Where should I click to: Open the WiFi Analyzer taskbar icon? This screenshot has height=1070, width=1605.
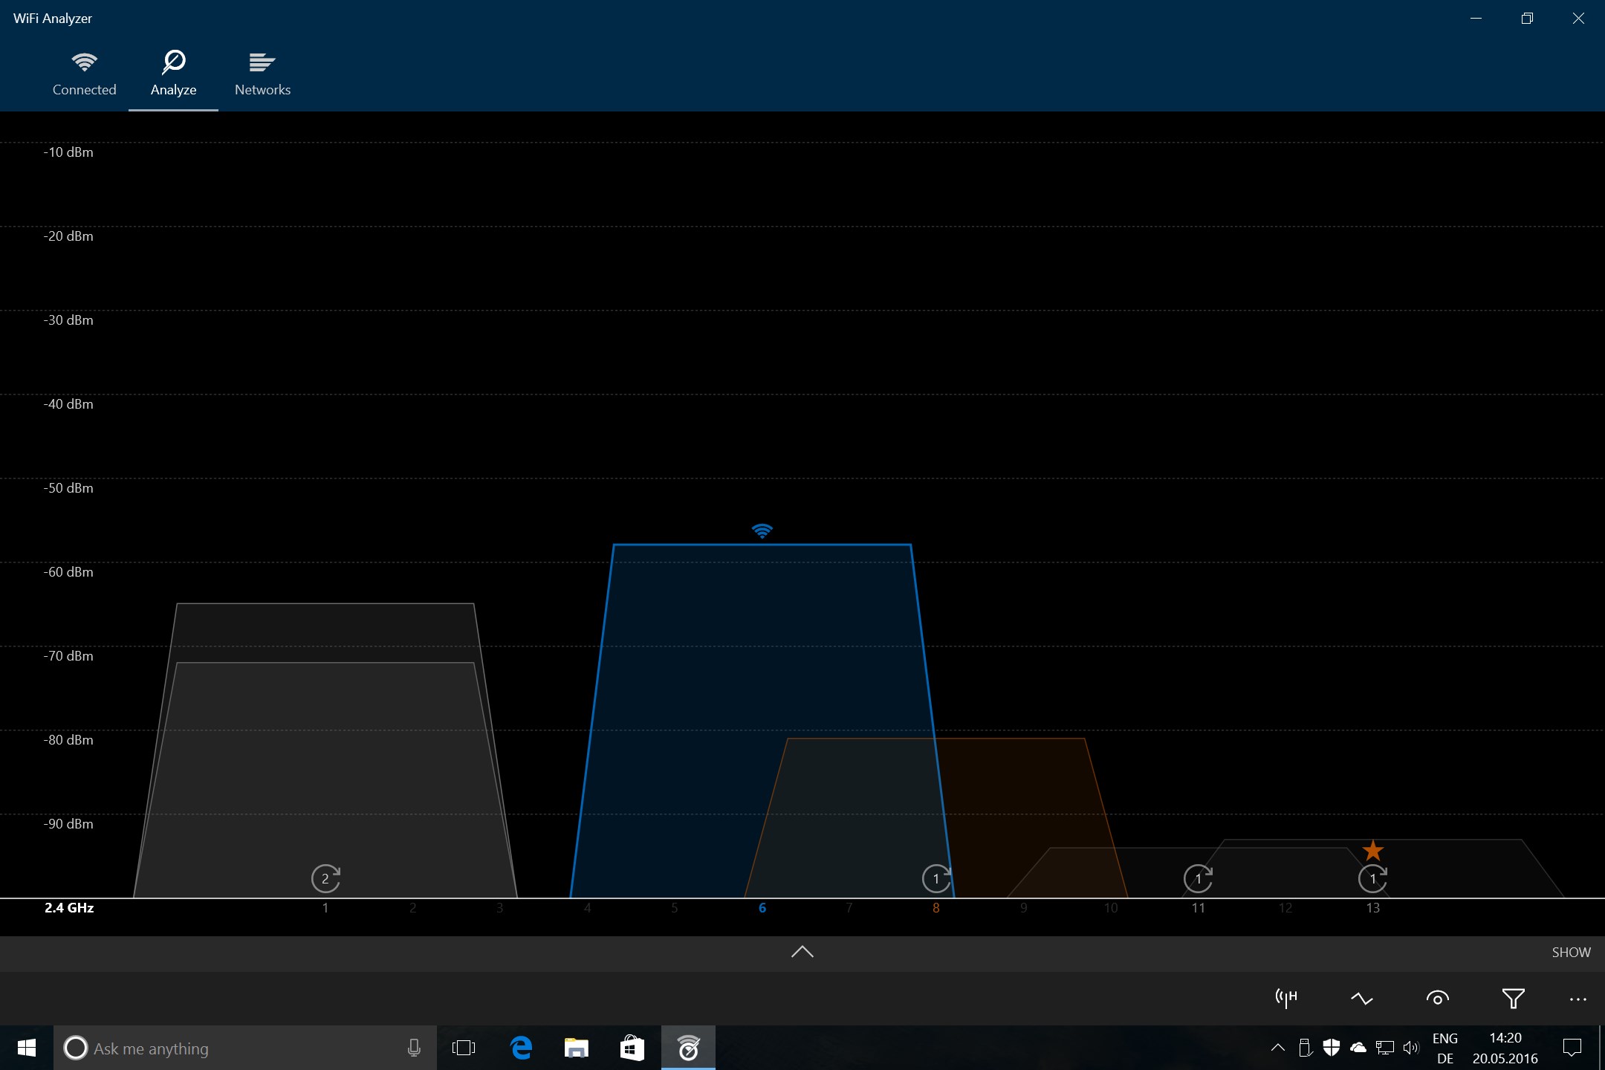[687, 1048]
